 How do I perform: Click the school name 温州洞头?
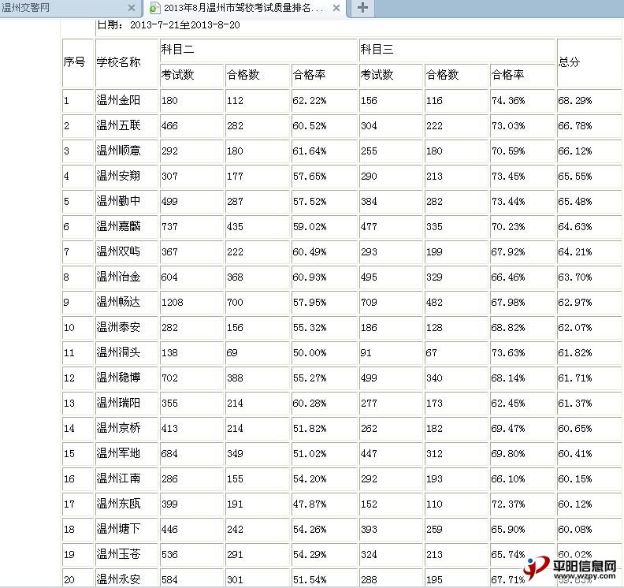click(119, 352)
